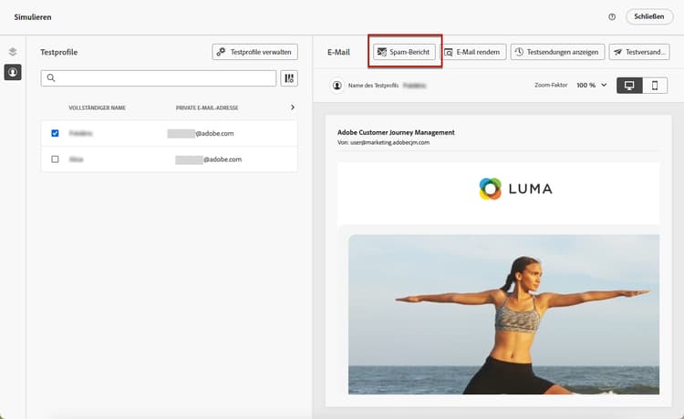
Task: Expand more columns with the chevron arrow
Action: [x=292, y=107]
